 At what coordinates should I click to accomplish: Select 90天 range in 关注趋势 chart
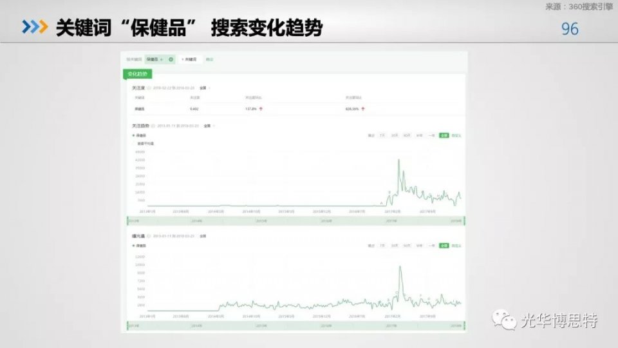407,135
